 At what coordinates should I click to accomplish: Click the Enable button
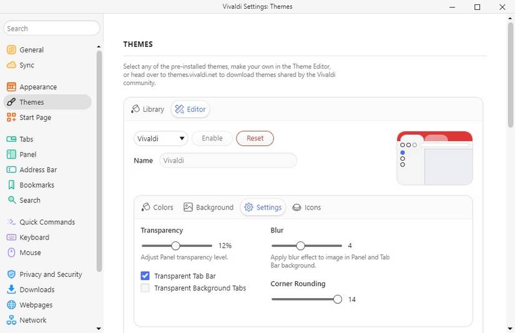[x=212, y=138]
